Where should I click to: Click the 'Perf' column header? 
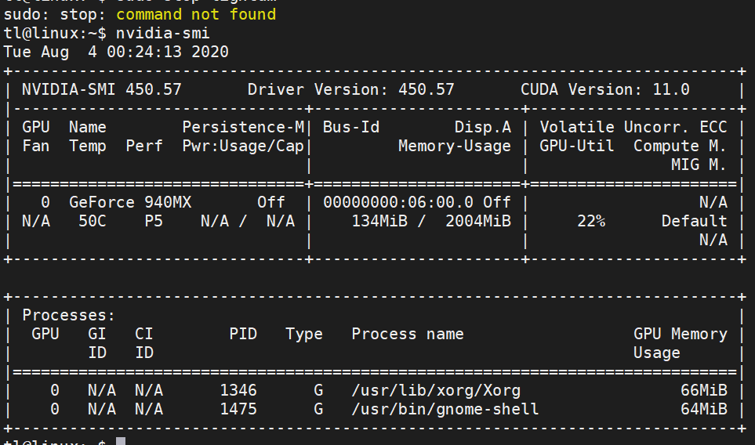click(144, 146)
